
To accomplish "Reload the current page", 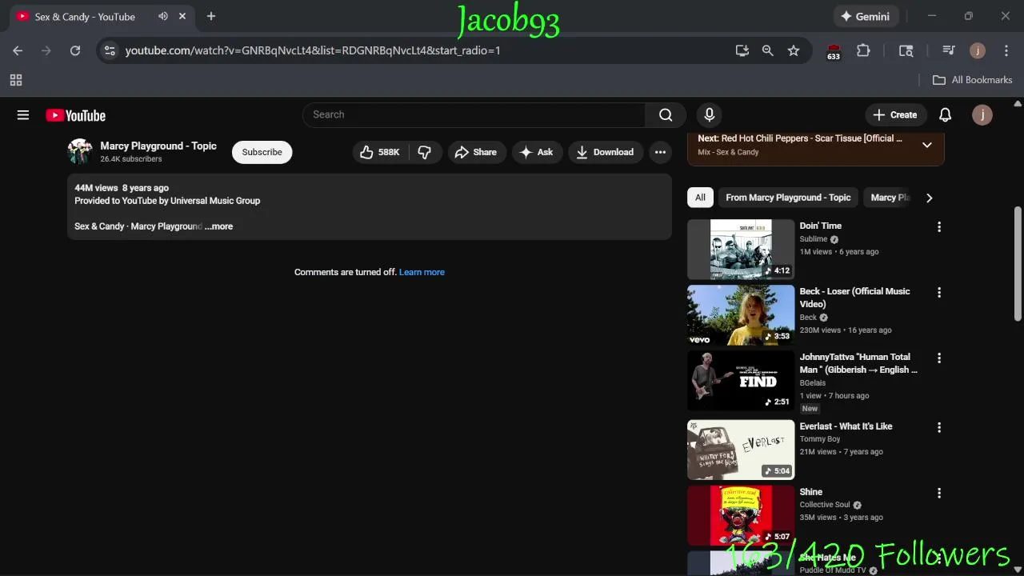I will tap(75, 50).
